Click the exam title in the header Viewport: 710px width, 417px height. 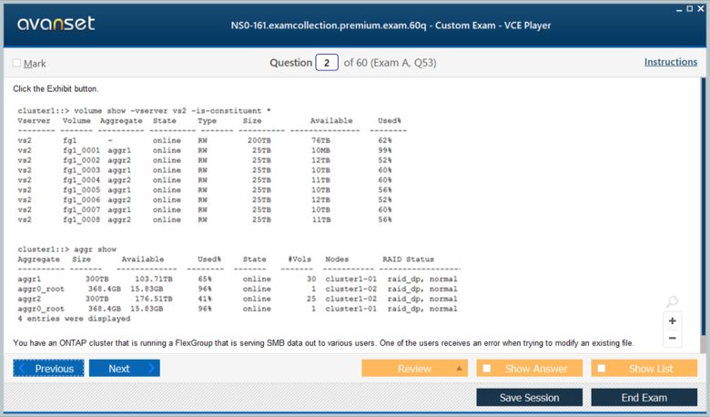point(390,25)
